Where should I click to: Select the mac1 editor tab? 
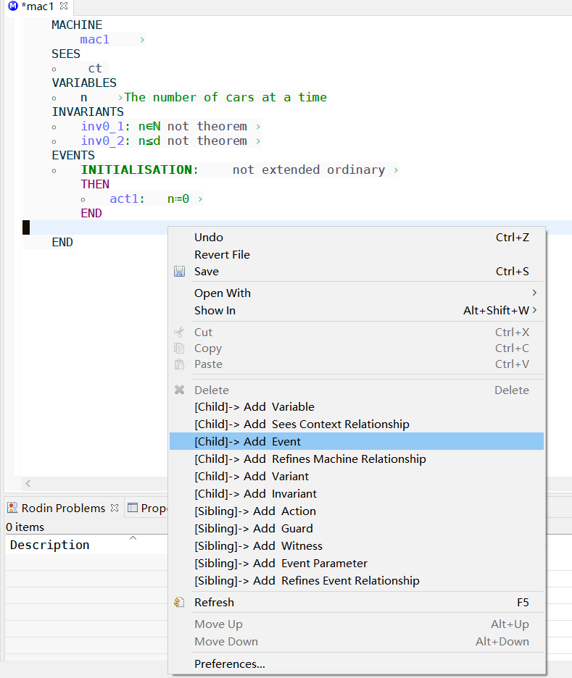[38, 7]
